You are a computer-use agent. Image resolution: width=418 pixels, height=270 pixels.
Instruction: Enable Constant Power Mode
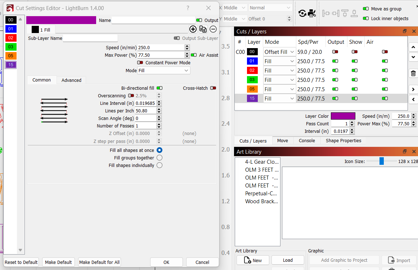click(140, 62)
